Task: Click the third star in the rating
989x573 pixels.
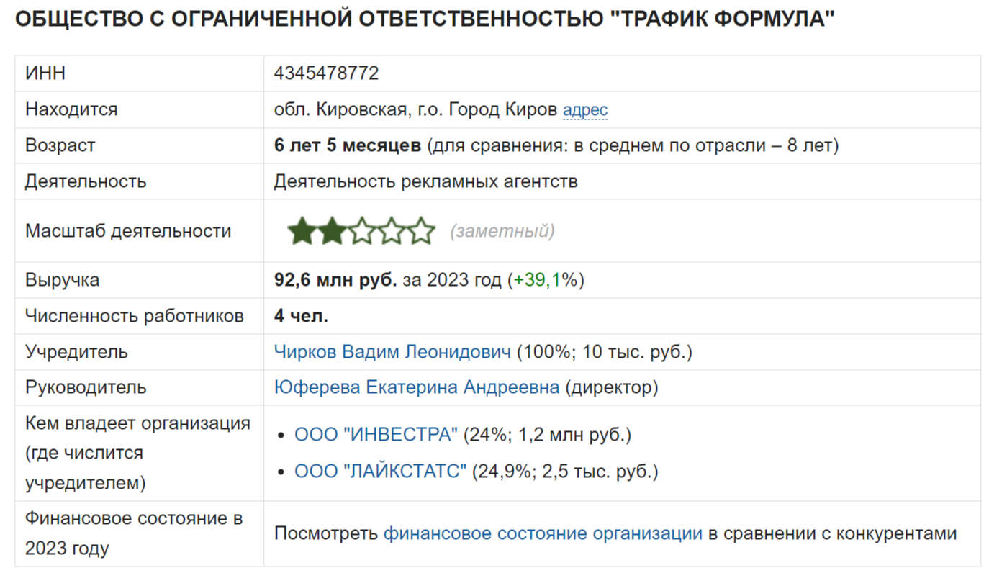Action: pyautogui.click(x=361, y=232)
